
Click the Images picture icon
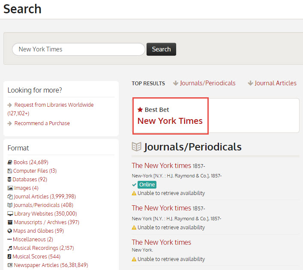[x=10, y=188]
